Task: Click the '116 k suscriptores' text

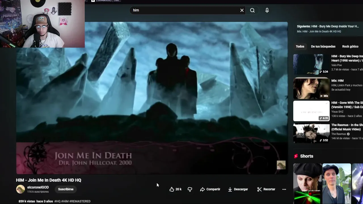Action: (38, 192)
